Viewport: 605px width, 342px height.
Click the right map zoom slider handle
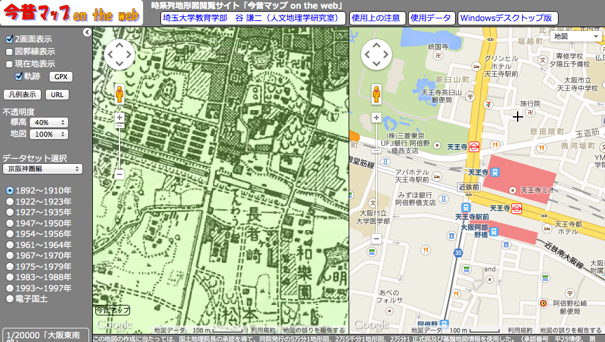[376, 150]
